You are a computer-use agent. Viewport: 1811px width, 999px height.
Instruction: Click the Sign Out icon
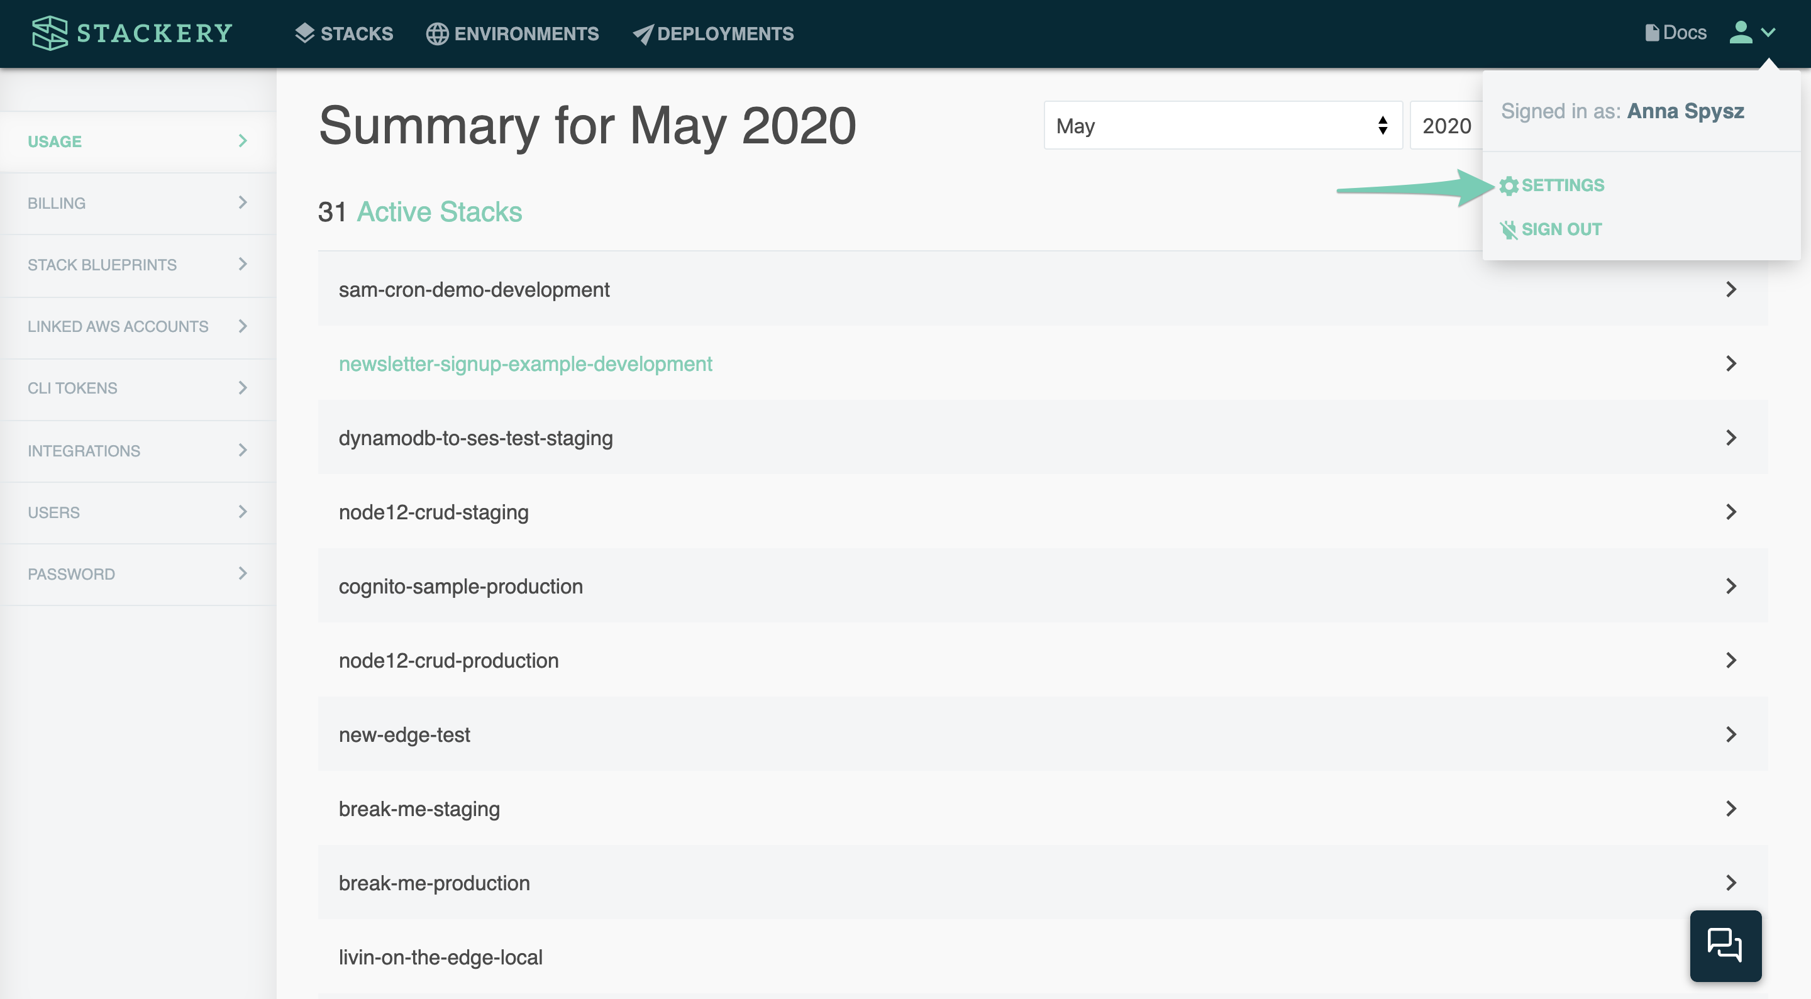click(x=1510, y=229)
